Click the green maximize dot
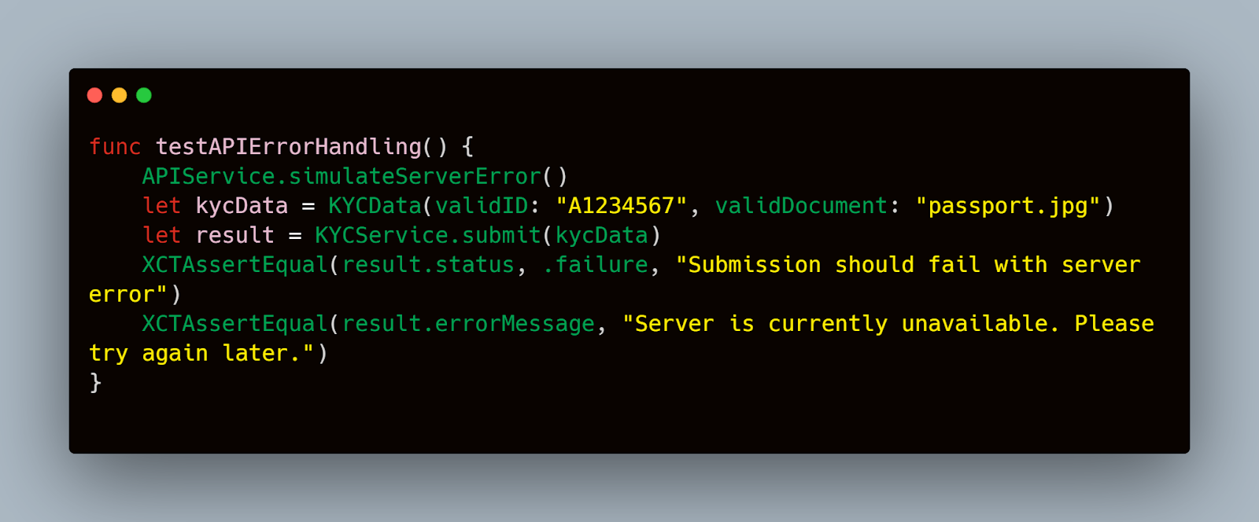The image size is (1259, 522). (143, 95)
